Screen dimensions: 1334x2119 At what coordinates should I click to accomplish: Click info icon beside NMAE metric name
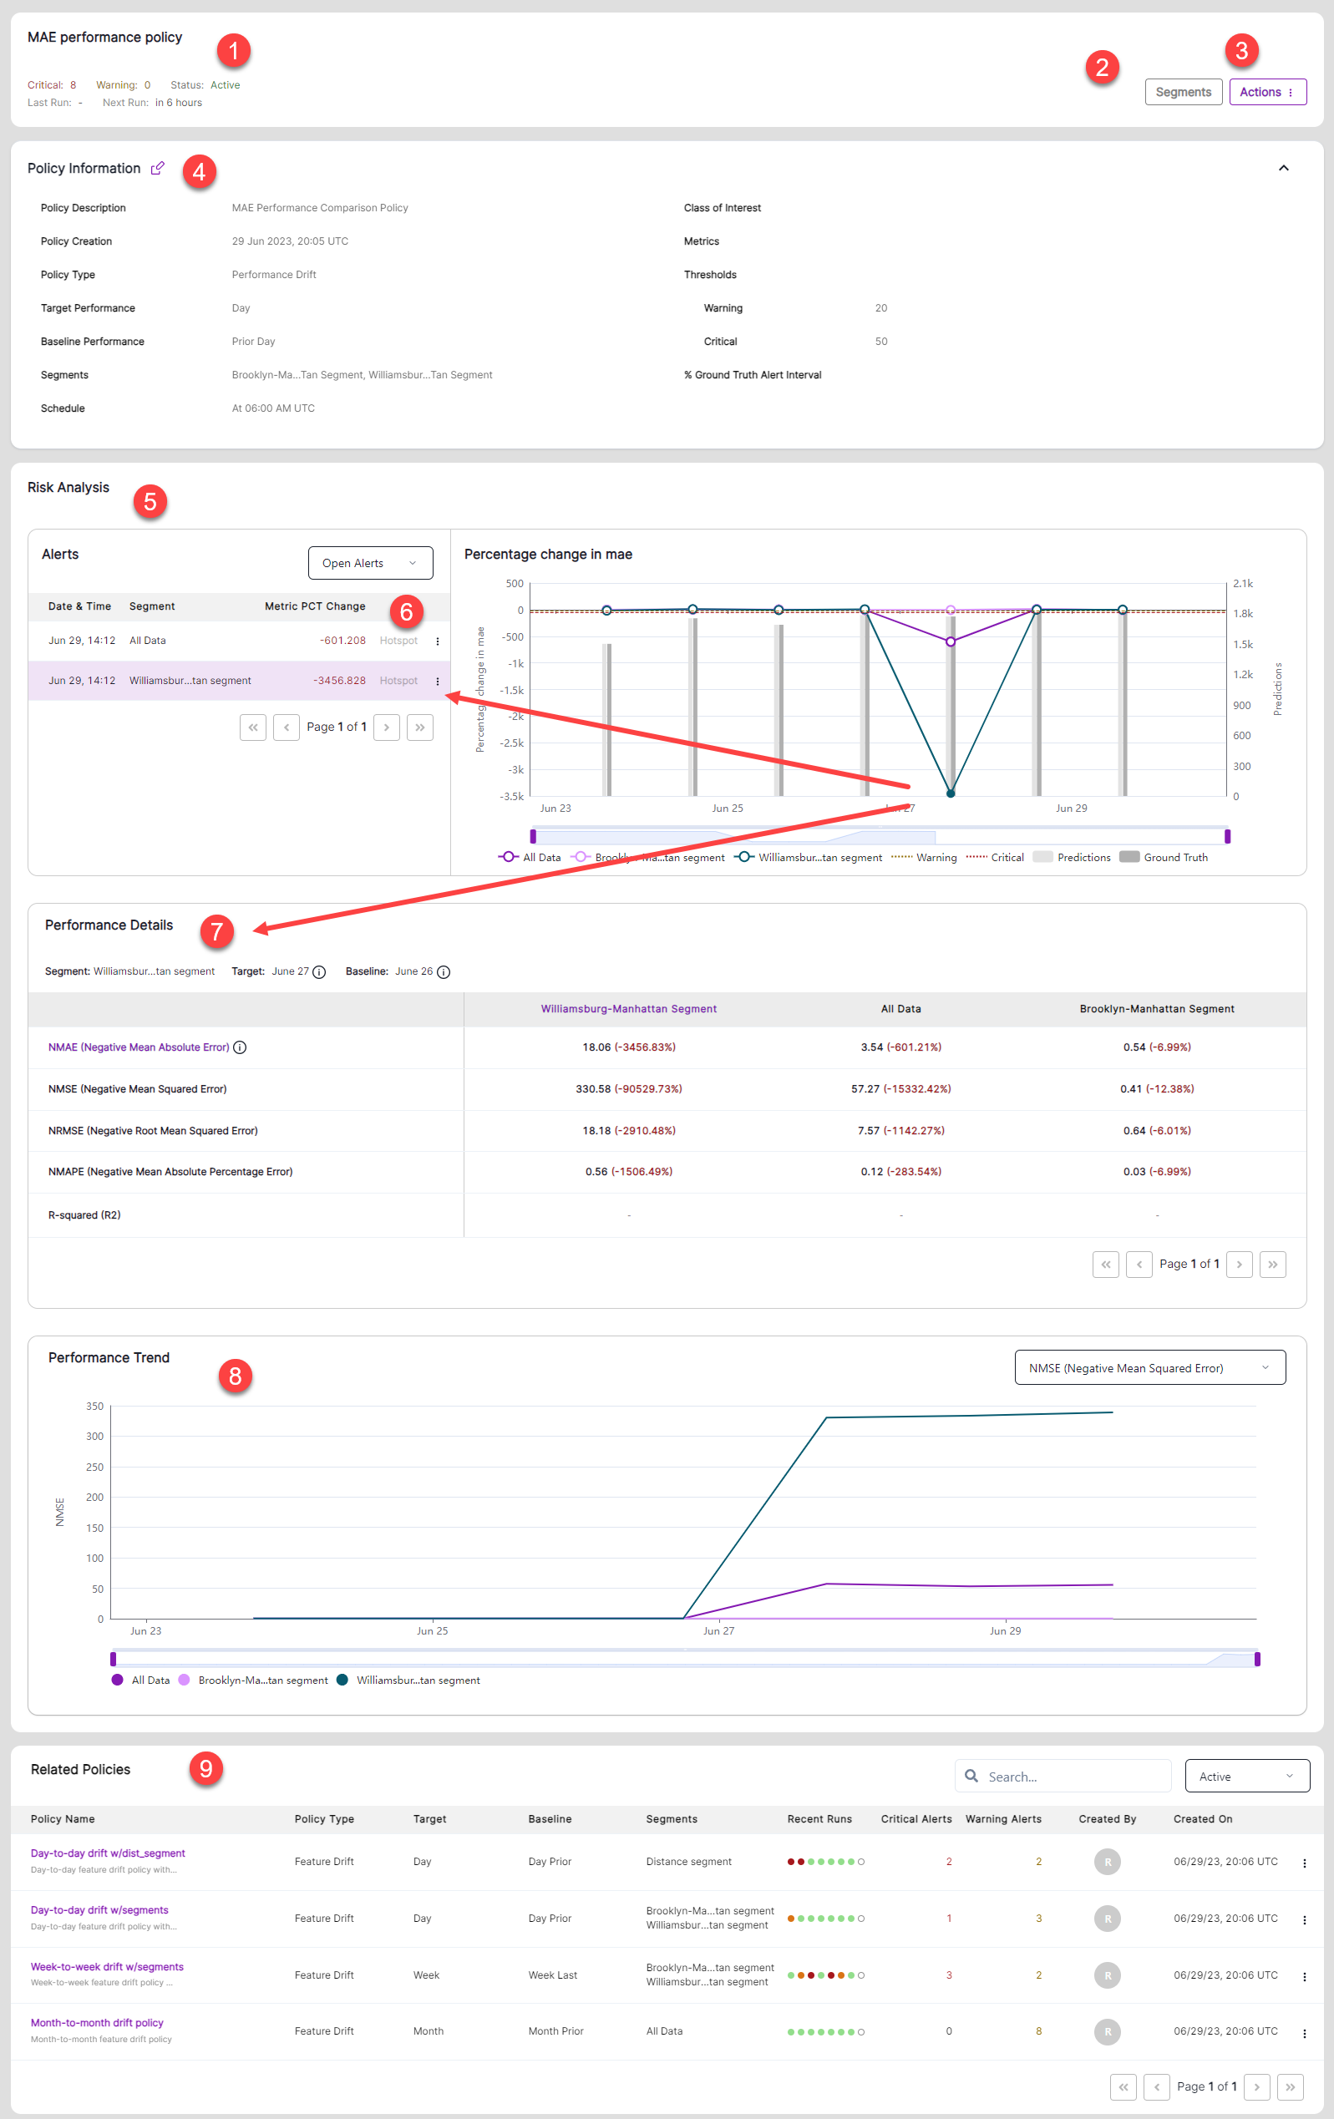[x=240, y=1047]
